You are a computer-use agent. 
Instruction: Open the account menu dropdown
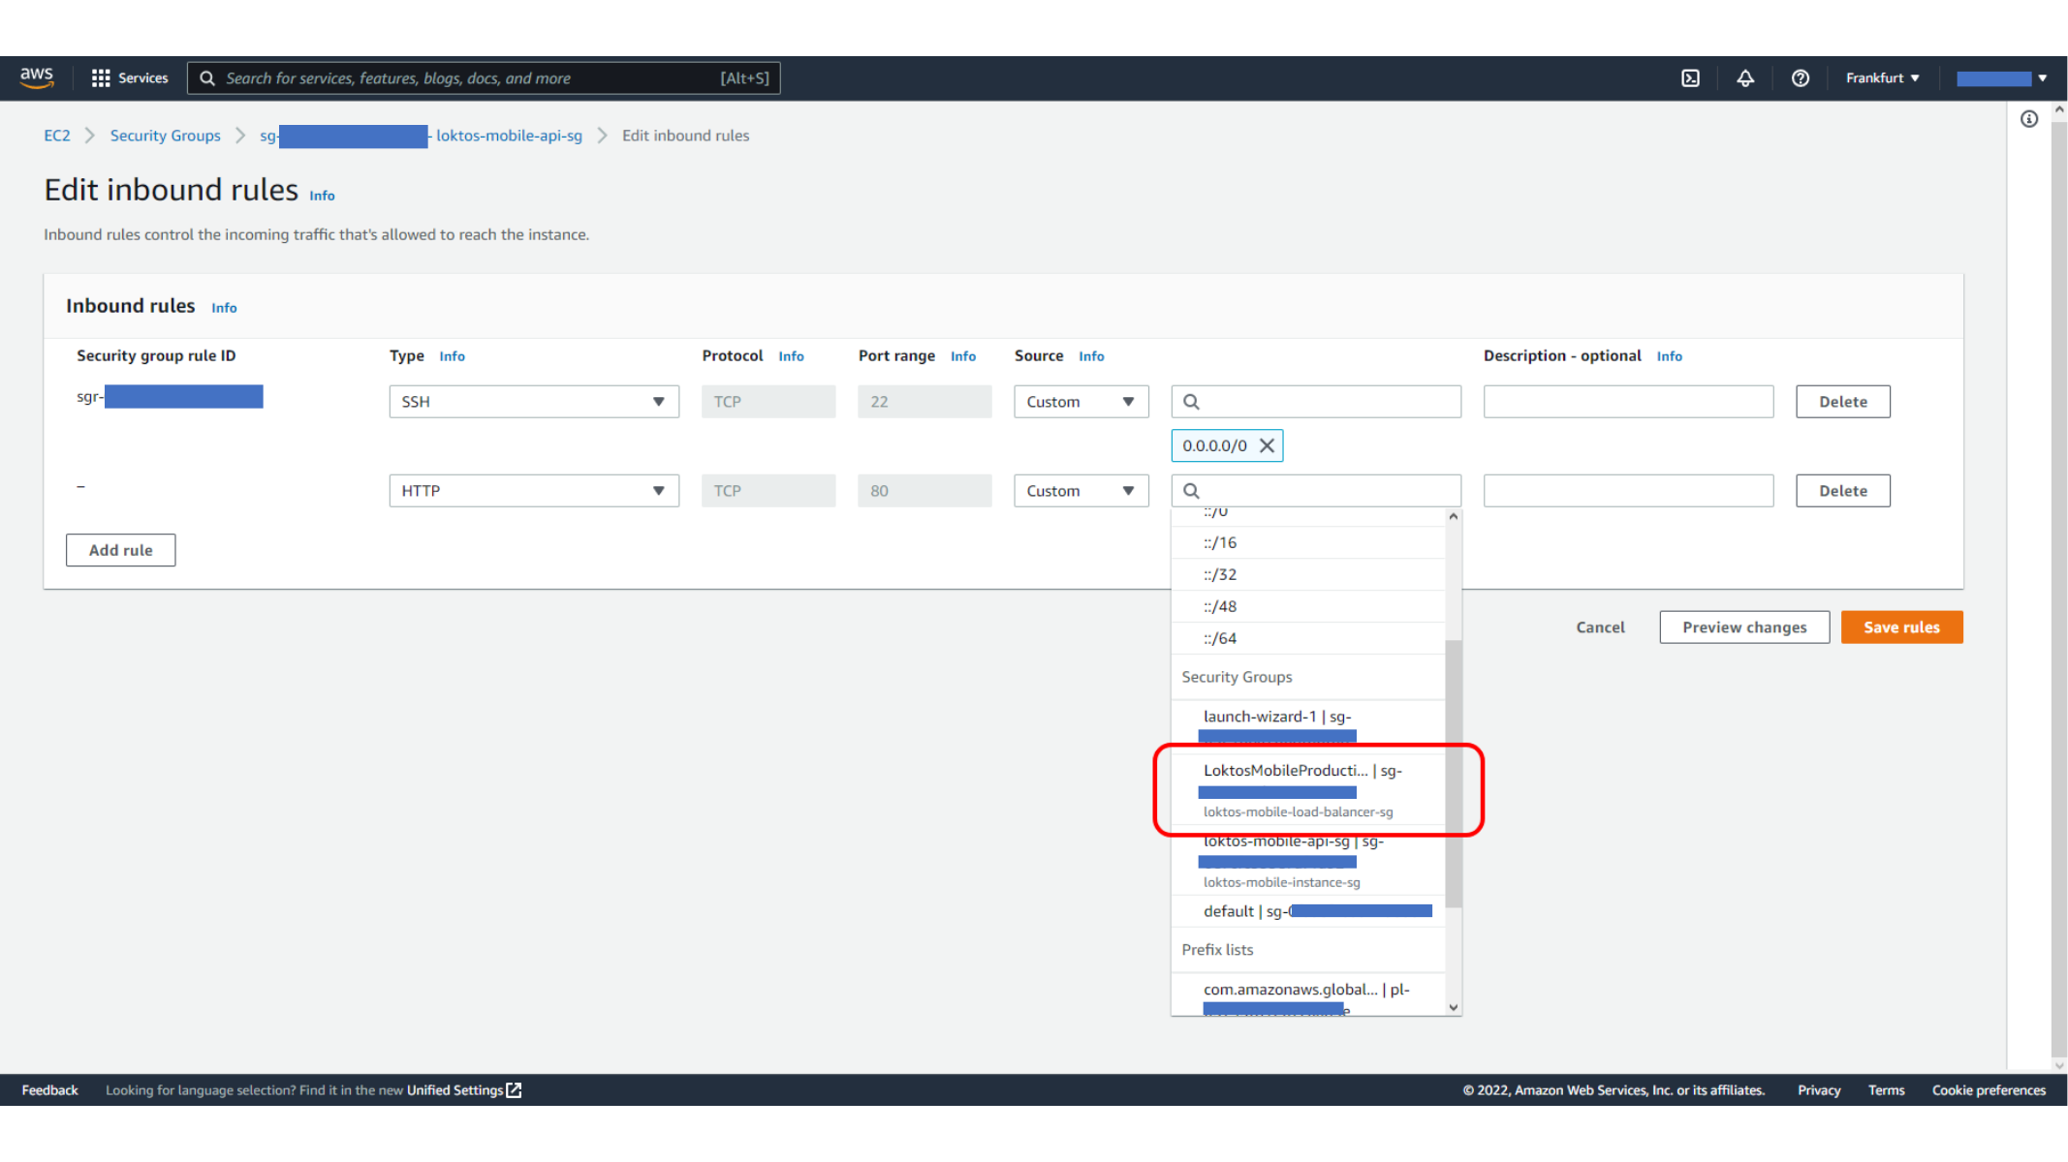click(2001, 78)
